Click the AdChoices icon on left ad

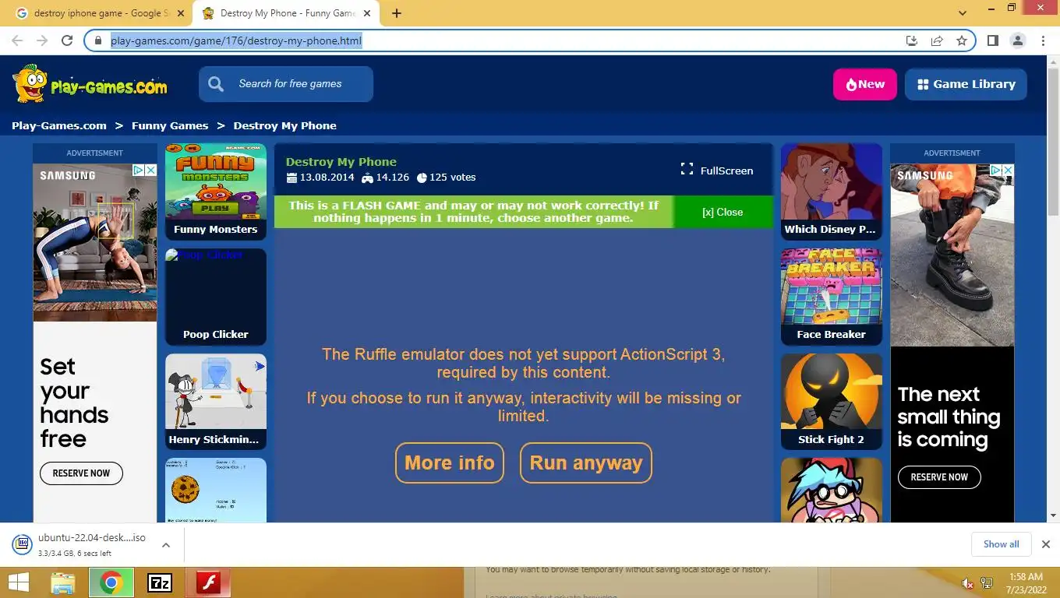pos(138,170)
